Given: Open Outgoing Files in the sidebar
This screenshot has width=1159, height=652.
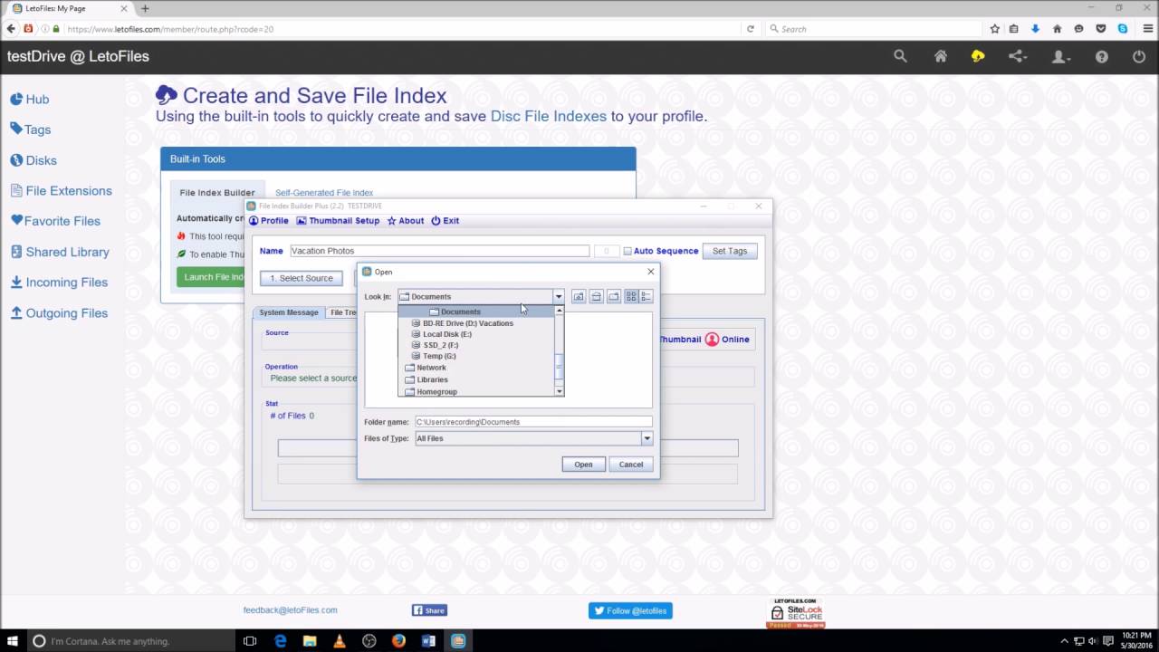Looking at the screenshot, I should (59, 313).
